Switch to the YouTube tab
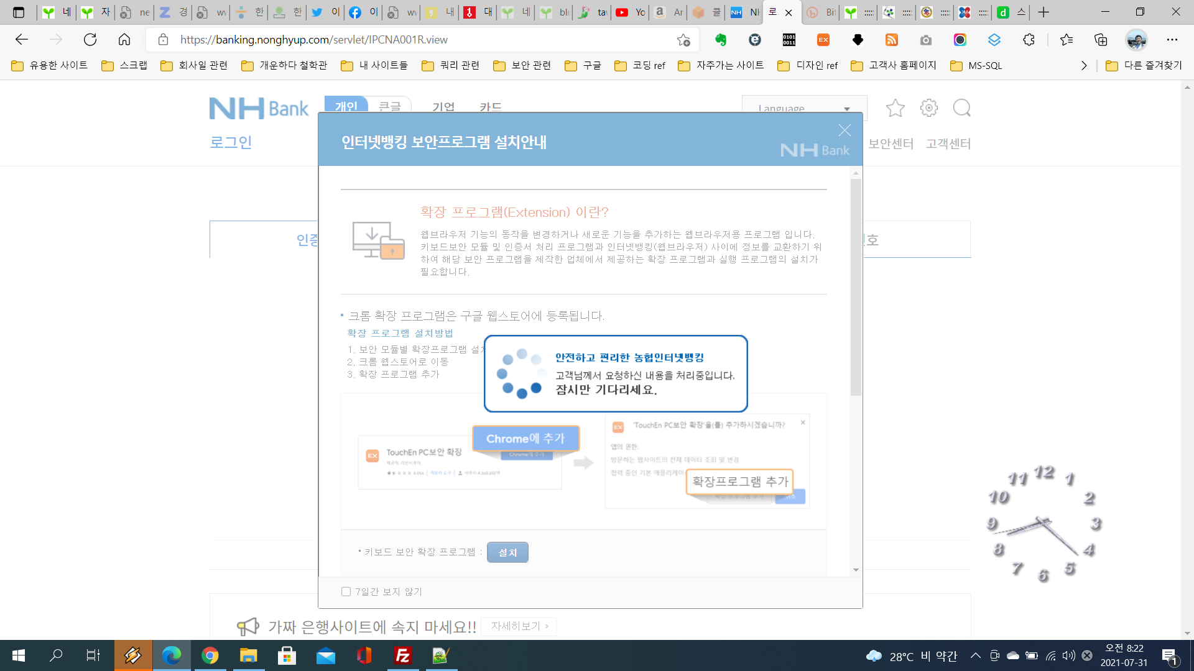Screen dimensions: 1194x671 point(630,12)
